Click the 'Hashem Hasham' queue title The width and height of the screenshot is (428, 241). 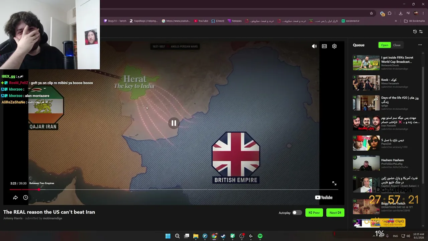point(392,160)
